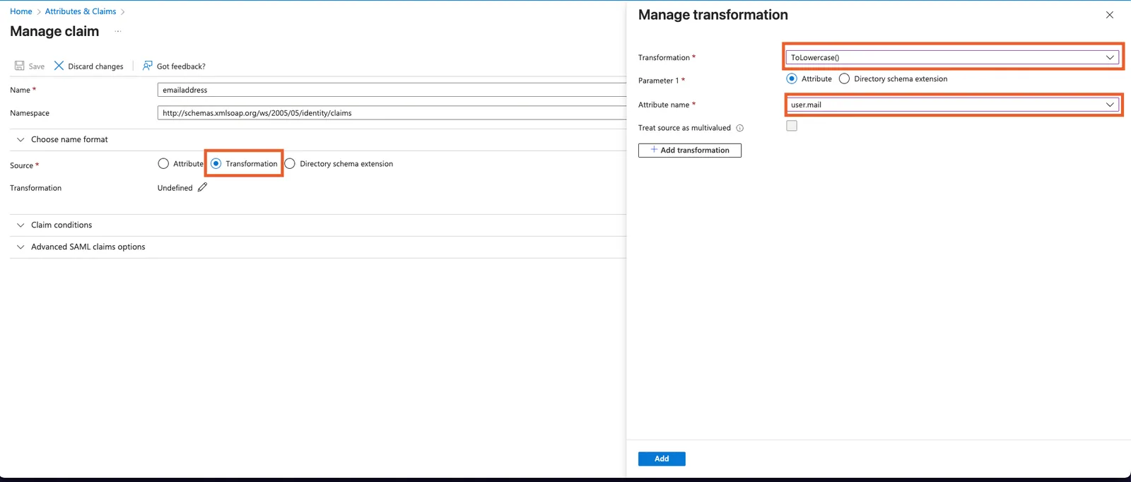1131x482 pixels.
Task: Click the Discard changes X icon
Action: [59, 66]
